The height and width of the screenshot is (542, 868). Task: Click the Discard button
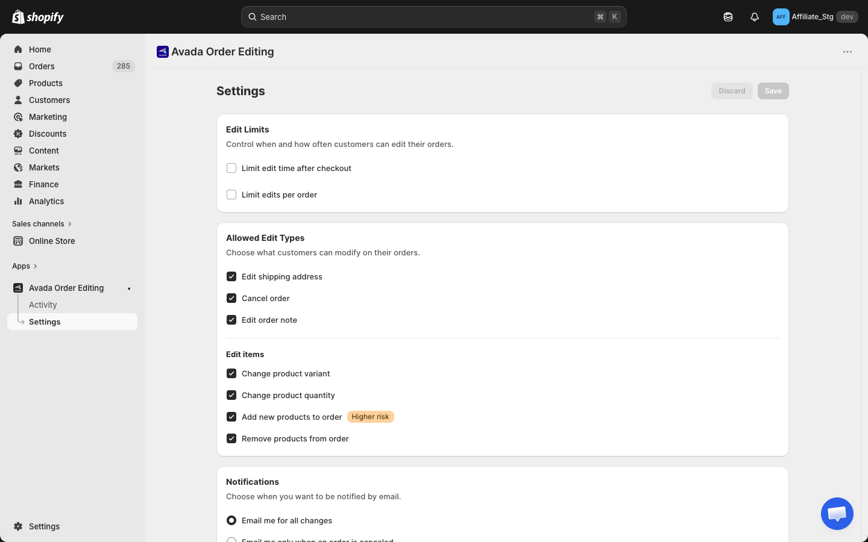point(732,91)
